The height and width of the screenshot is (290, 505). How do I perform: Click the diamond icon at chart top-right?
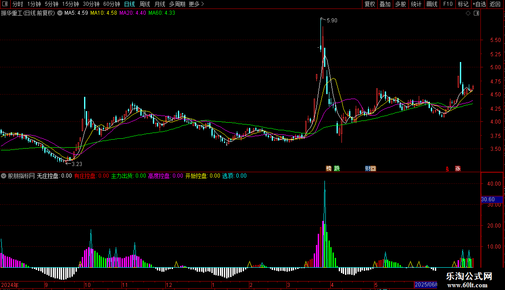coord(468,13)
